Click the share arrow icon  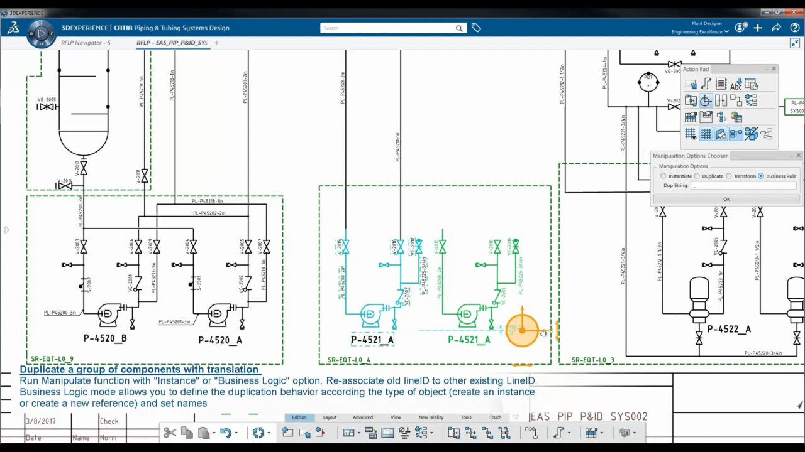776,28
